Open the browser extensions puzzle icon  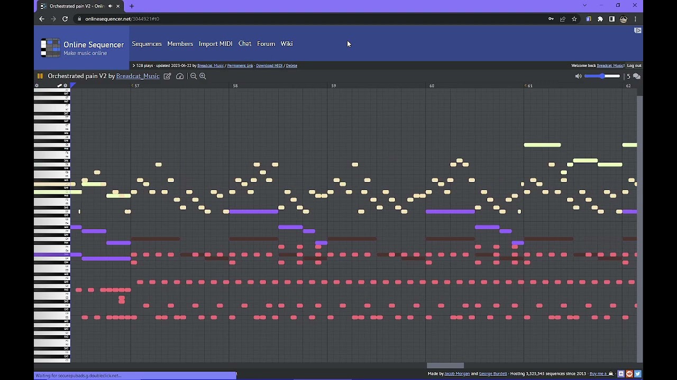600,19
